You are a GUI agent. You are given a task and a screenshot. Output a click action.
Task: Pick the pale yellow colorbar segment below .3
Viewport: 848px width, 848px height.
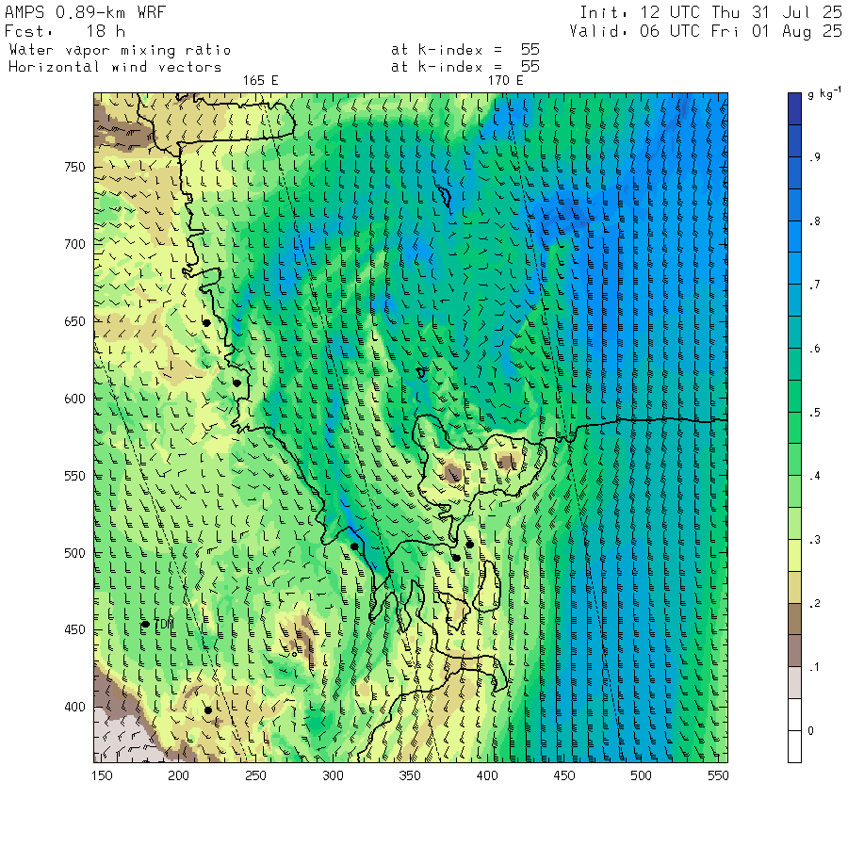point(794,555)
